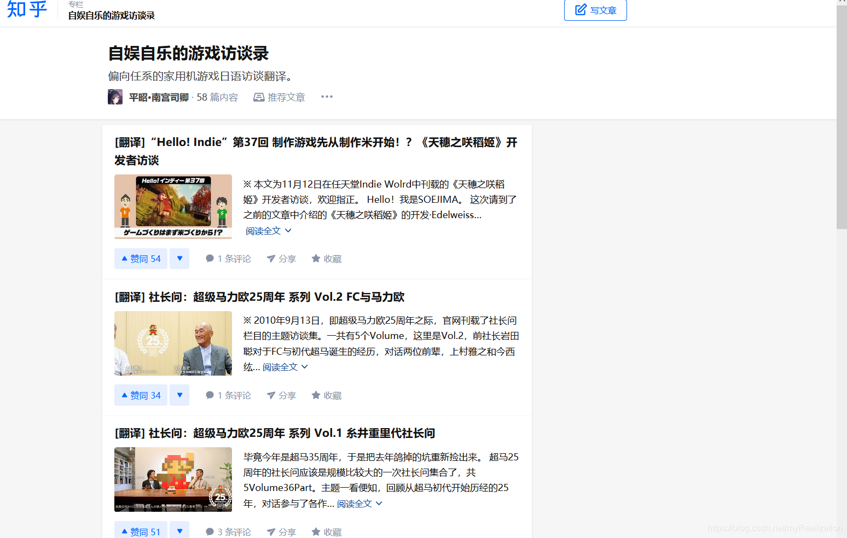
Task: Open the 知乎 logo home link
Action: click(x=27, y=9)
